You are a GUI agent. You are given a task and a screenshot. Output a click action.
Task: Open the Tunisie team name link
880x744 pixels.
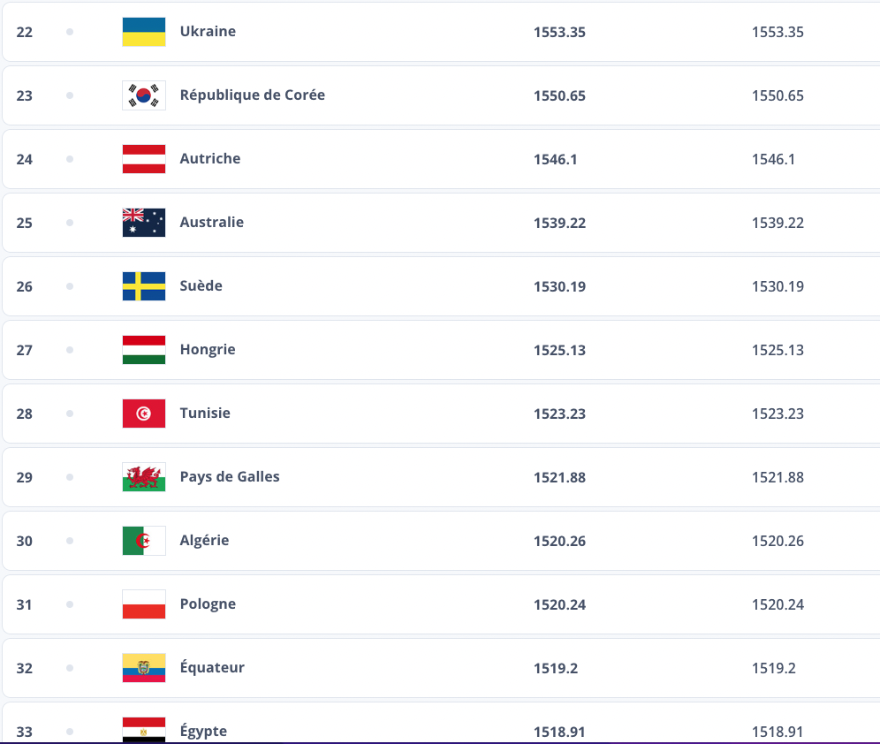205,414
